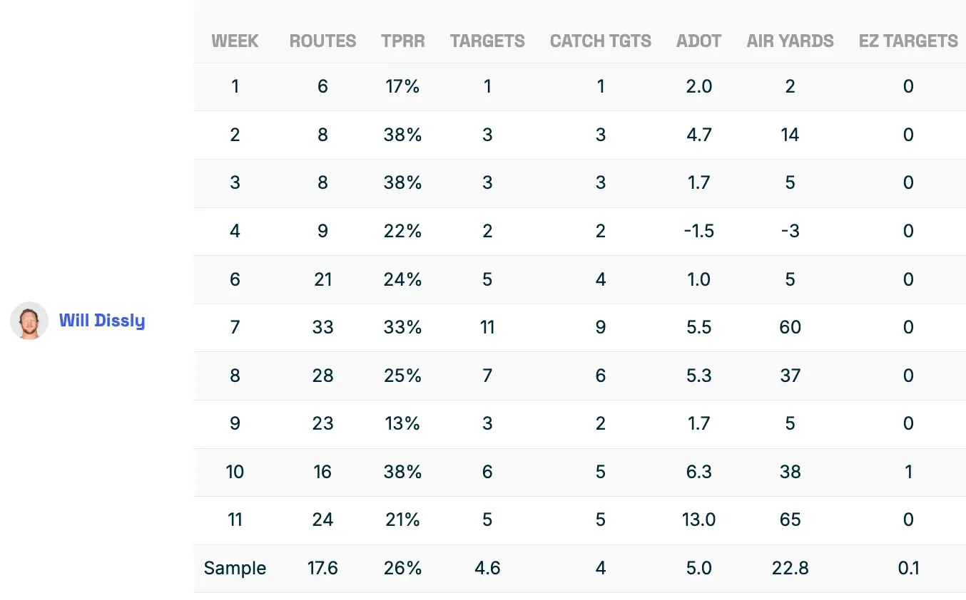Screen dimensions: 966x600
Task: Open the Will Dissly player link
Action: coord(102,321)
